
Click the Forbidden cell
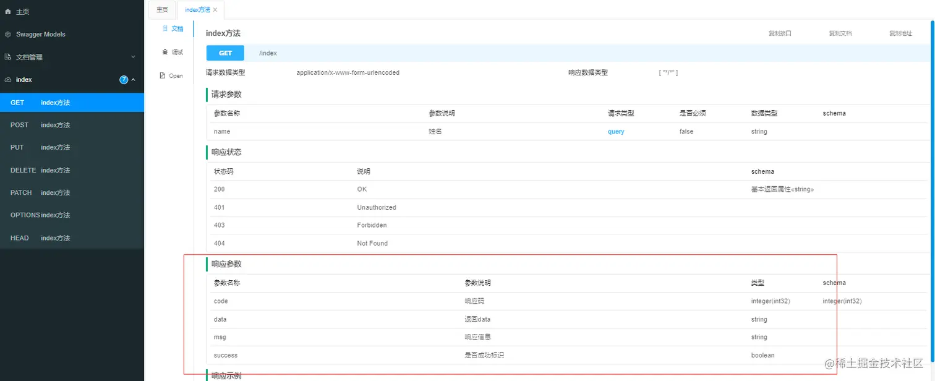(x=372, y=225)
